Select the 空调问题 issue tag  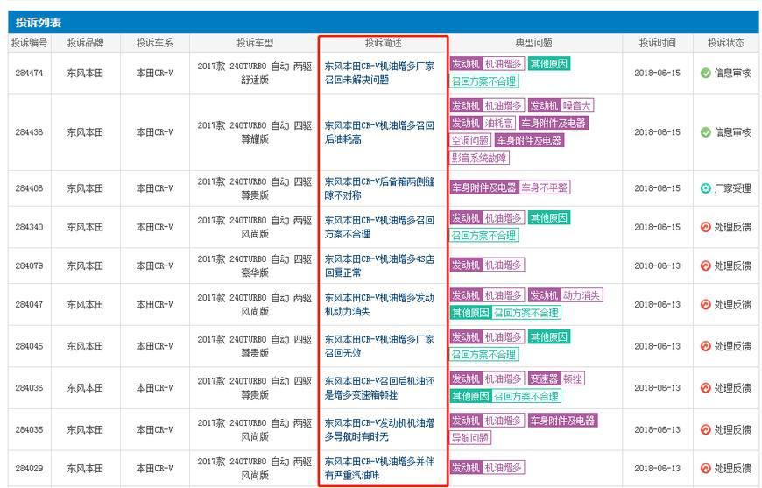(x=470, y=140)
